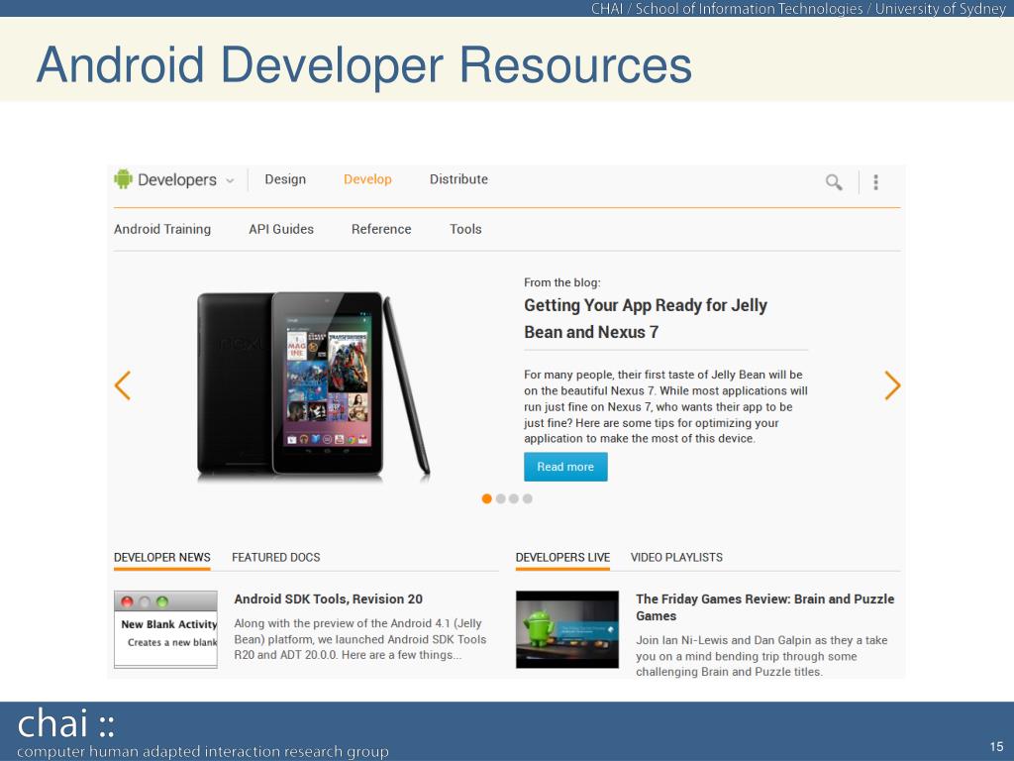Select the Develop section
The image size is (1014, 761).
coord(367,179)
